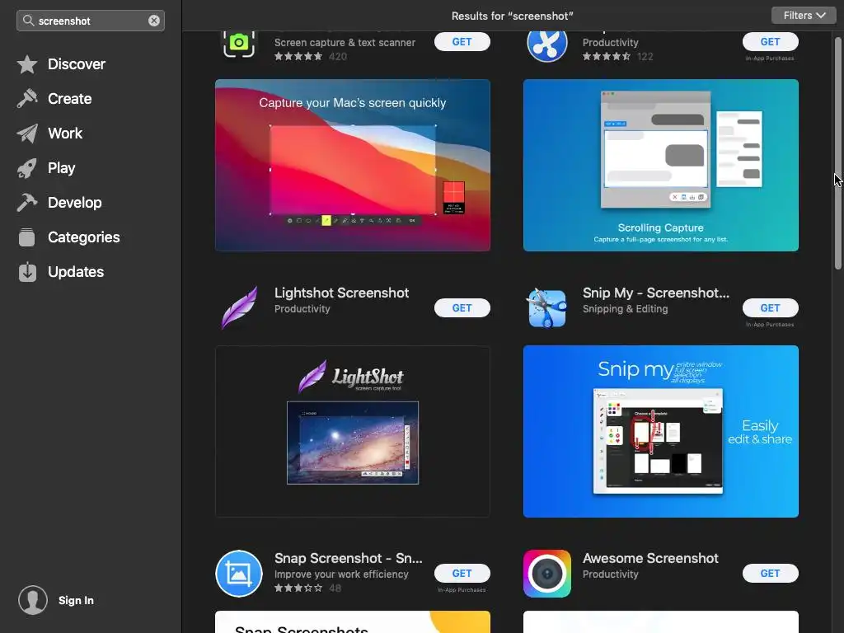Viewport: 844px width, 633px height.
Task: Click the star rating with 122 reviews
Action: click(607, 56)
